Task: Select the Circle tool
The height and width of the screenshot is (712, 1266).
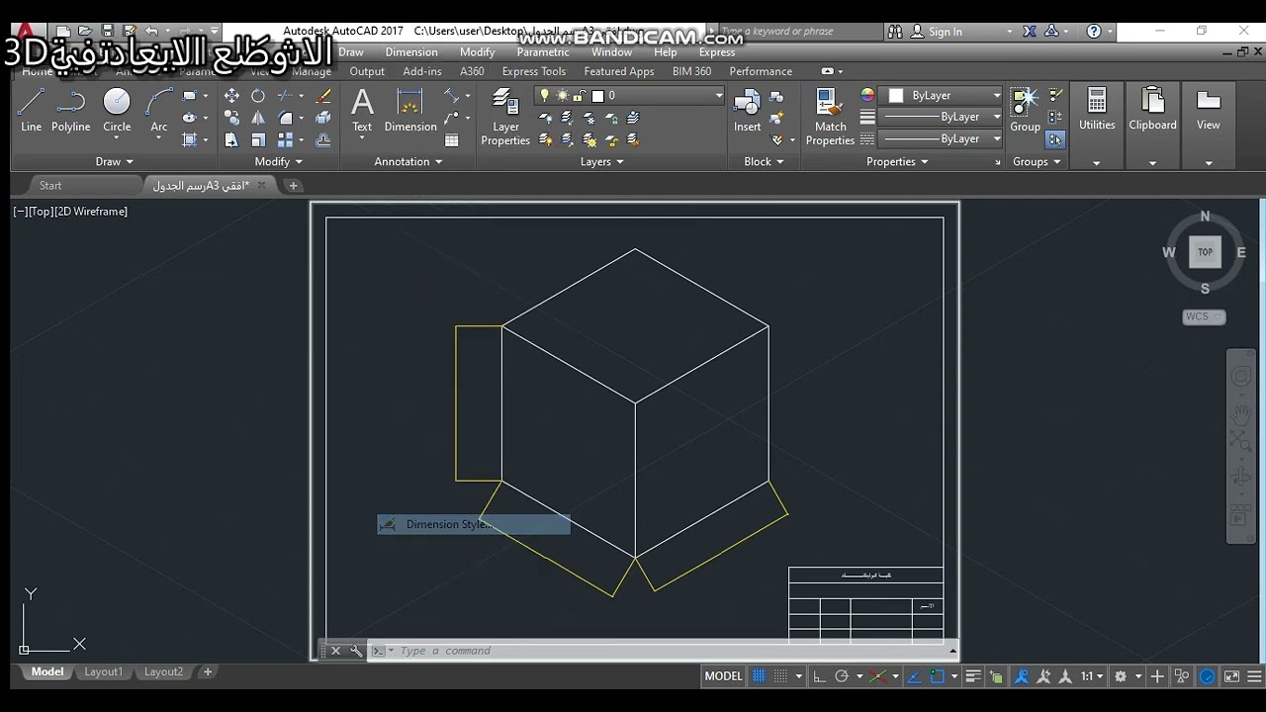Action: (117, 109)
